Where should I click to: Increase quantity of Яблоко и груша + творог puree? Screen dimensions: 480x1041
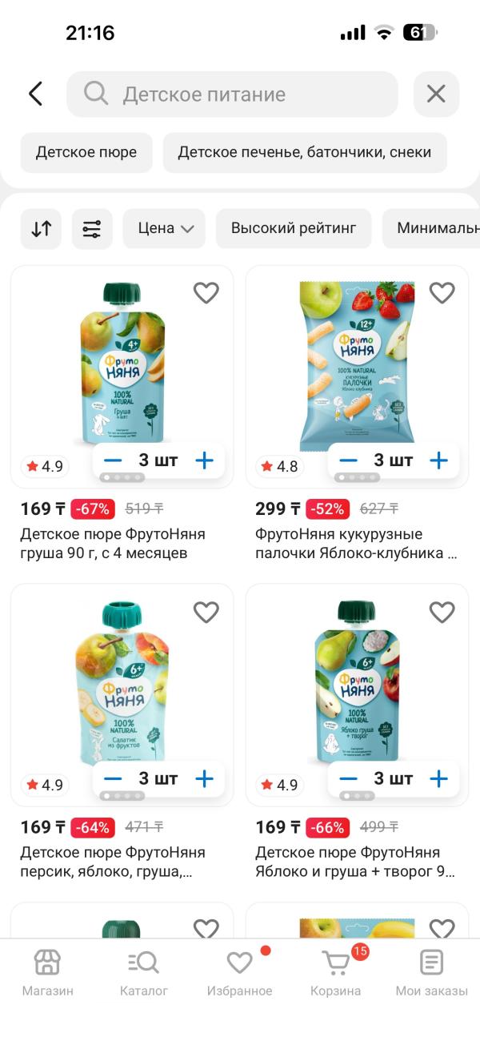[438, 778]
